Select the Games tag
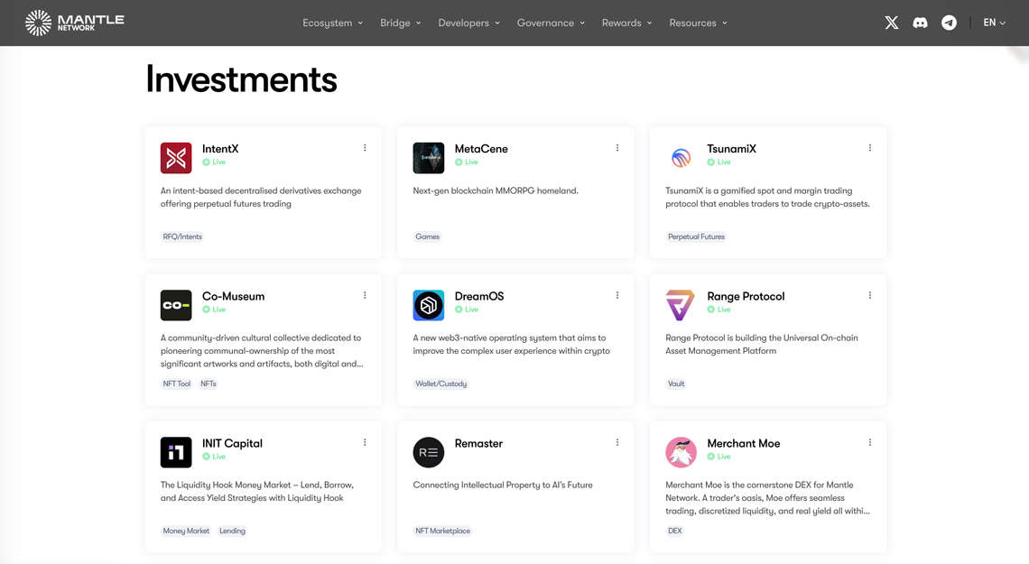 pos(427,236)
